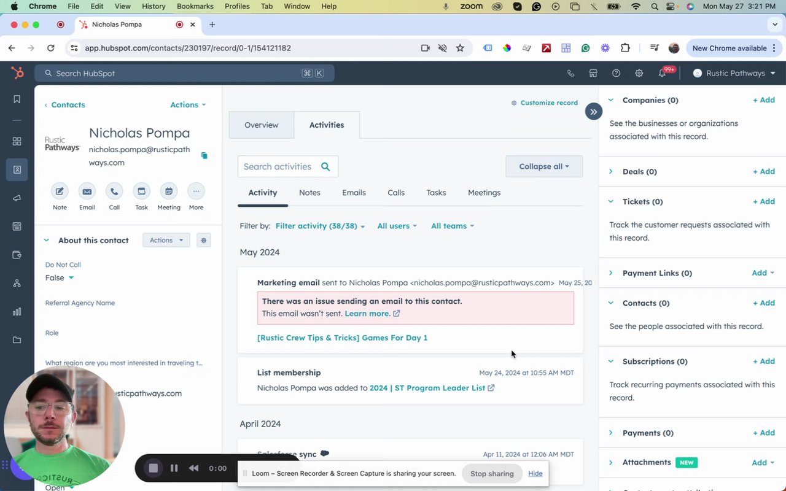The image size is (786, 491).
Task: Open the All users filter dropdown
Action: (397, 226)
